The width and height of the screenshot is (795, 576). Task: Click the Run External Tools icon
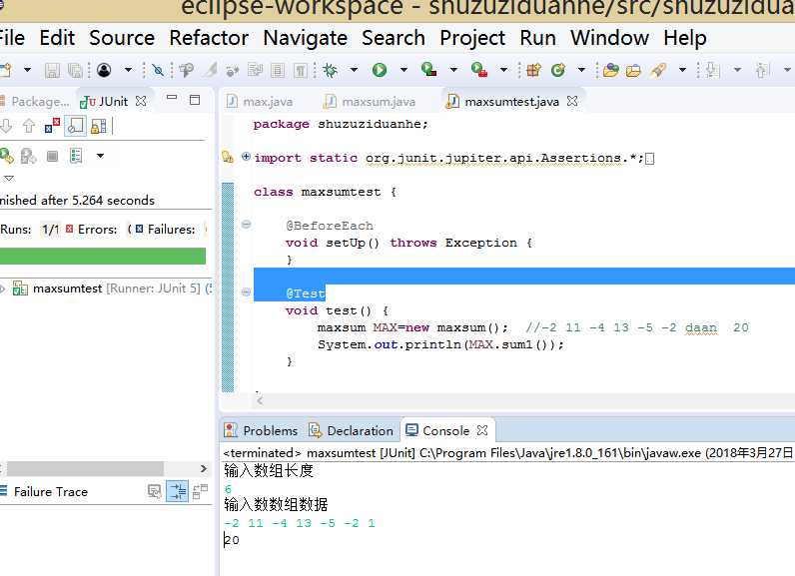tap(479, 70)
